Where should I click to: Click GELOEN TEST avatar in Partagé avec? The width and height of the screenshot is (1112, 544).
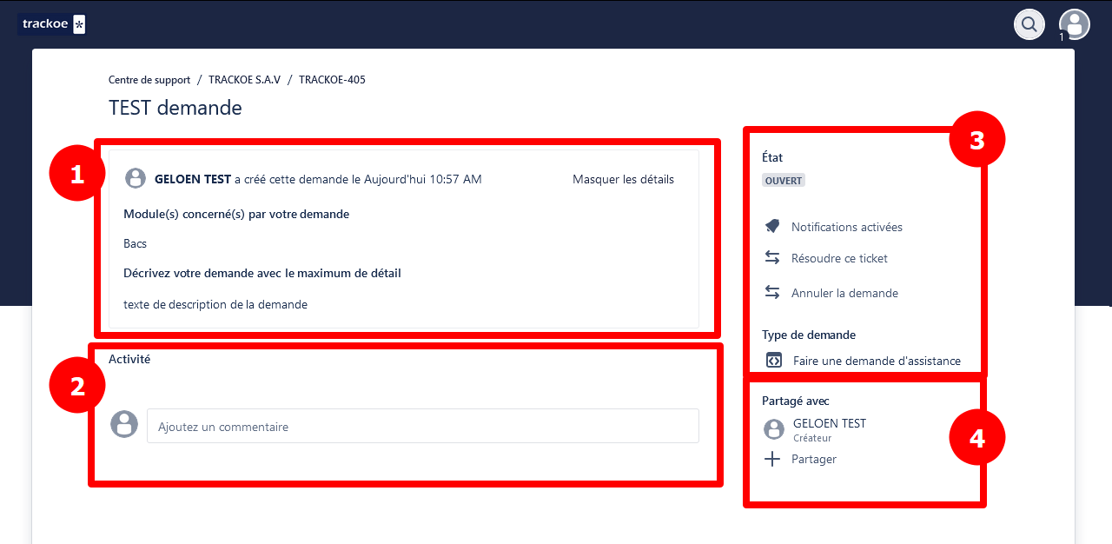pos(774,429)
